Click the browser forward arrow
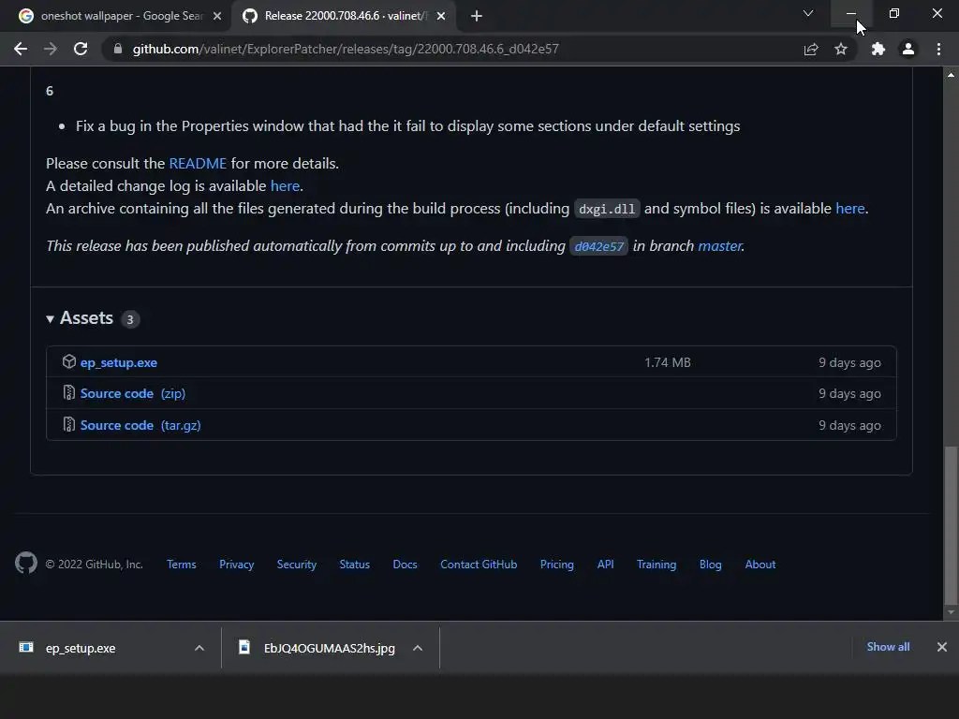Screen dimensions: 959x719 tap(51, 49)
